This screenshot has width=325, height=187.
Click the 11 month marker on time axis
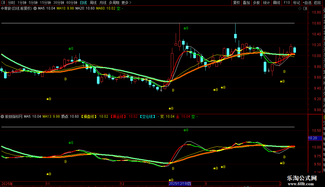48,184
